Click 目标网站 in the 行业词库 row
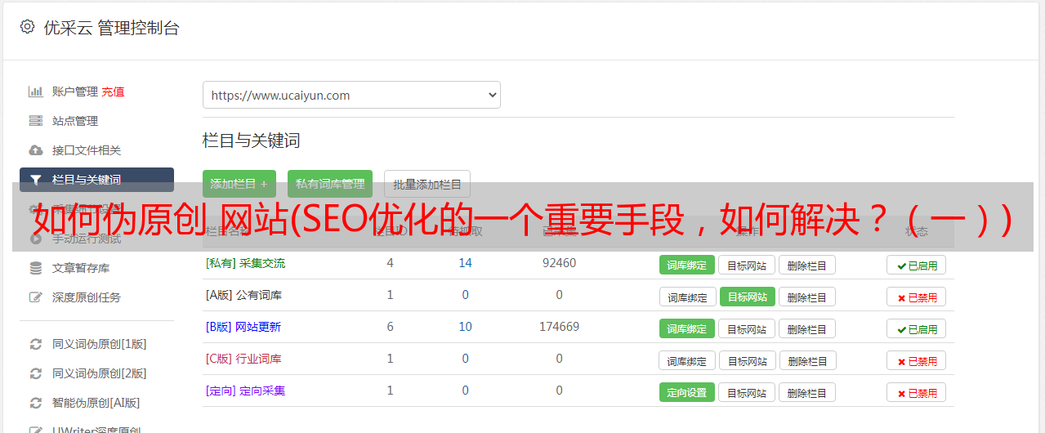This screenshot has width=1045, height=433. pos(747,360)
